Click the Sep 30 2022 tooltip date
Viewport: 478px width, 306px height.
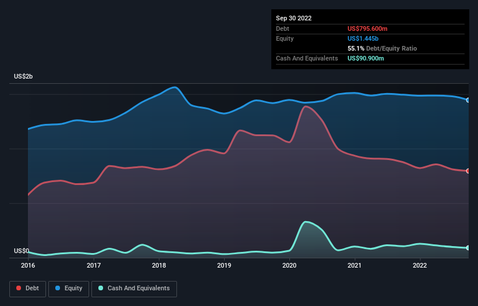293,18
